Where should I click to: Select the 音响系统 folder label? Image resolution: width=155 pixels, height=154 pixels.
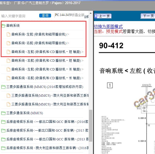13,25
